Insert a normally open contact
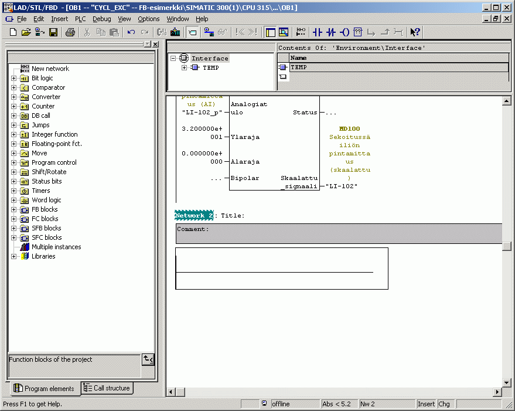This screenshot has width=515, height=411. tap(318, 32)
